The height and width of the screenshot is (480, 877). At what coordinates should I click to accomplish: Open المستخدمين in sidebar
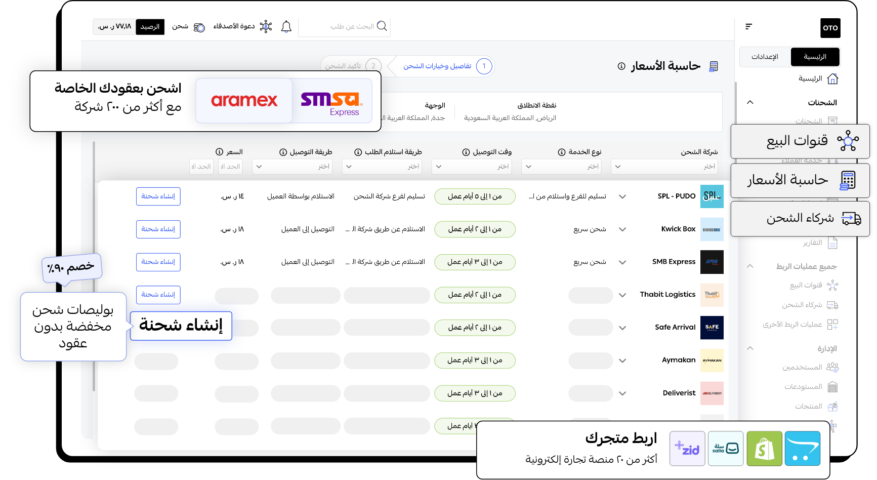tap(802, 367)
